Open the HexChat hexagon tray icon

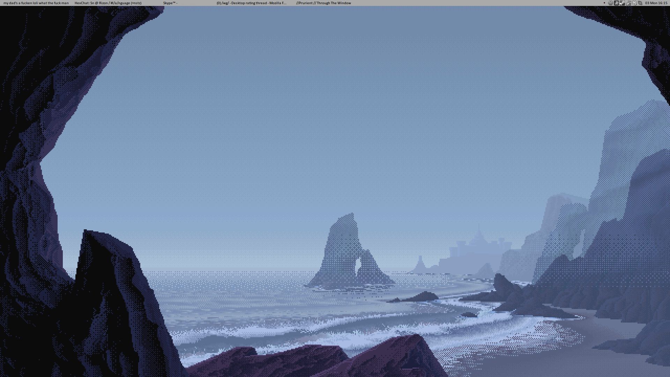[x=611, y=3]
